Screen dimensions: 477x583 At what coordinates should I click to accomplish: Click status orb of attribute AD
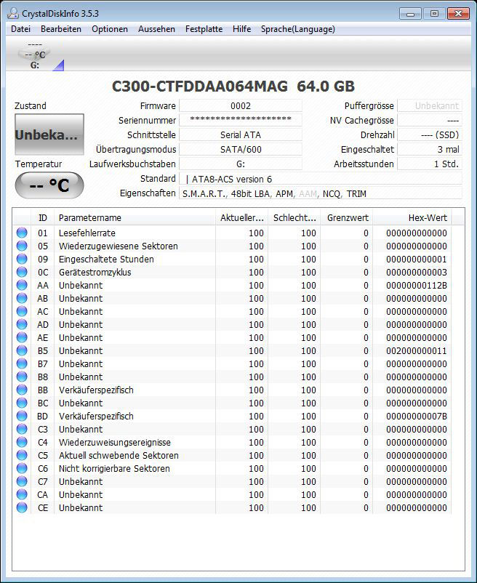(x=22, y=324)
